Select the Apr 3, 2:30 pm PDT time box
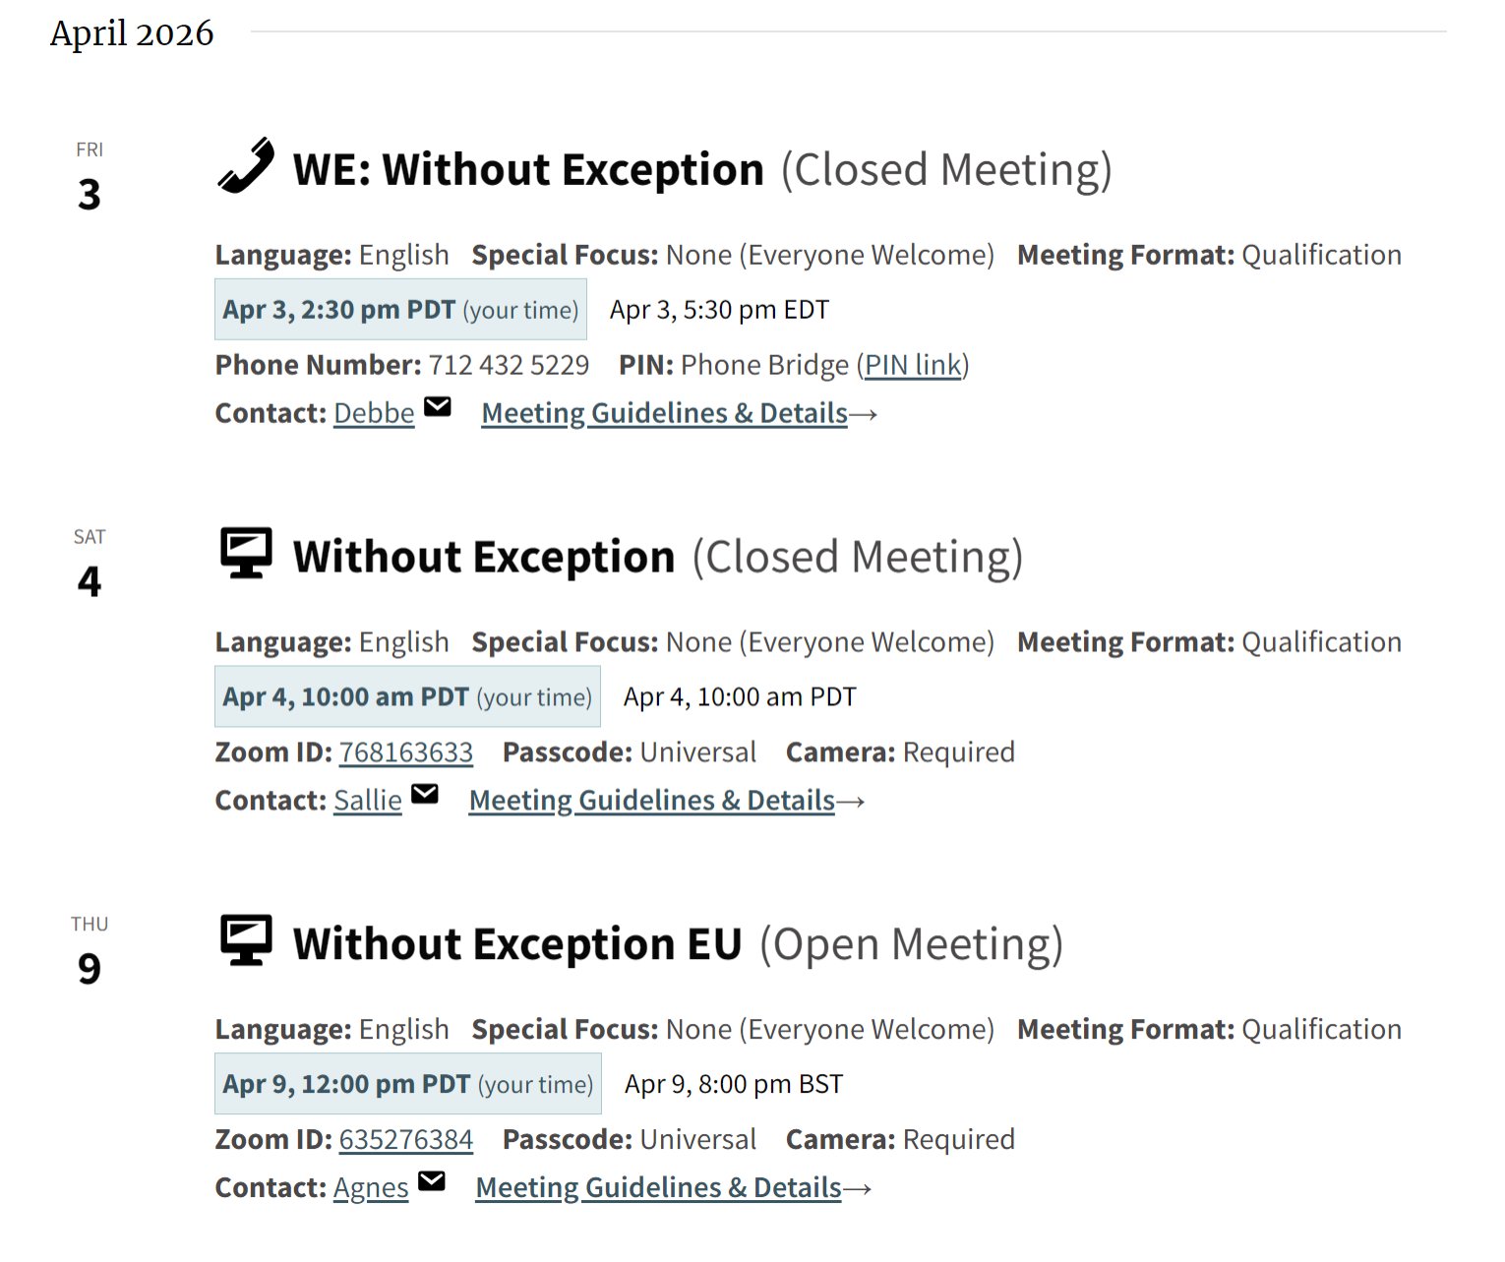The width and height of the screenshot is (1505, 1262). point(399,308)
